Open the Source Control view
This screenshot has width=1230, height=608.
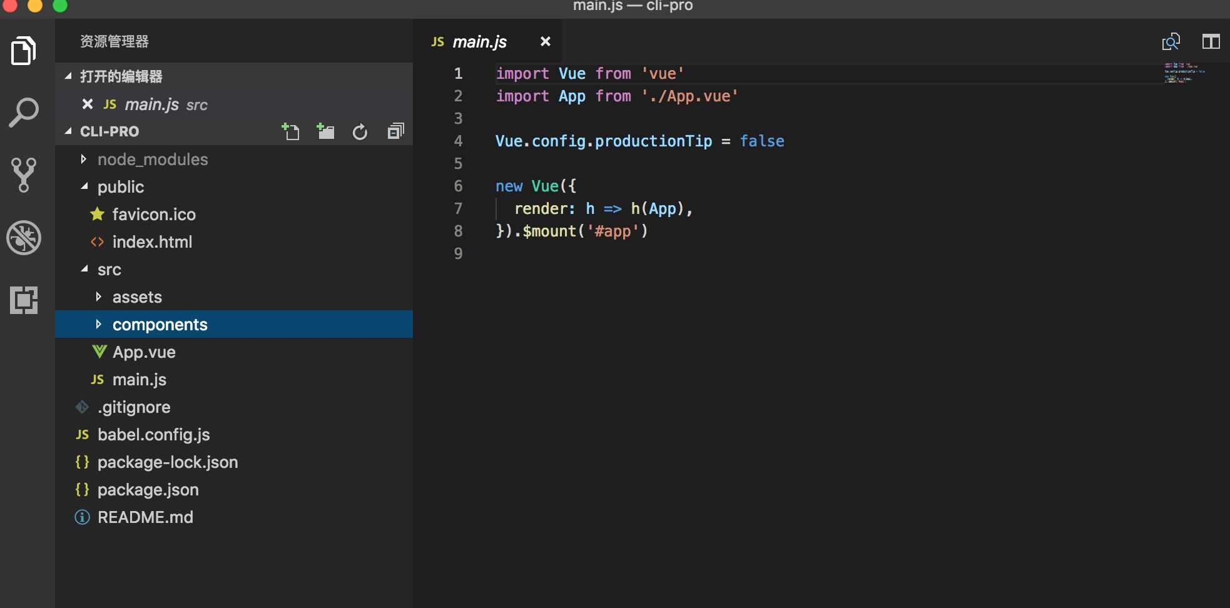pos(24,175)
